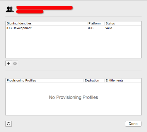Refresh profiles with the circular arrow button
The width and height of the screenshot is (147, 132).
(x=8, y=124)
